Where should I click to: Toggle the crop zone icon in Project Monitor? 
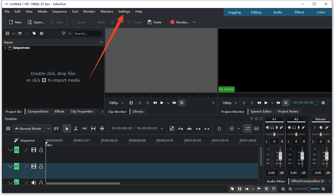pyautogui.click(x=286, y=103)
